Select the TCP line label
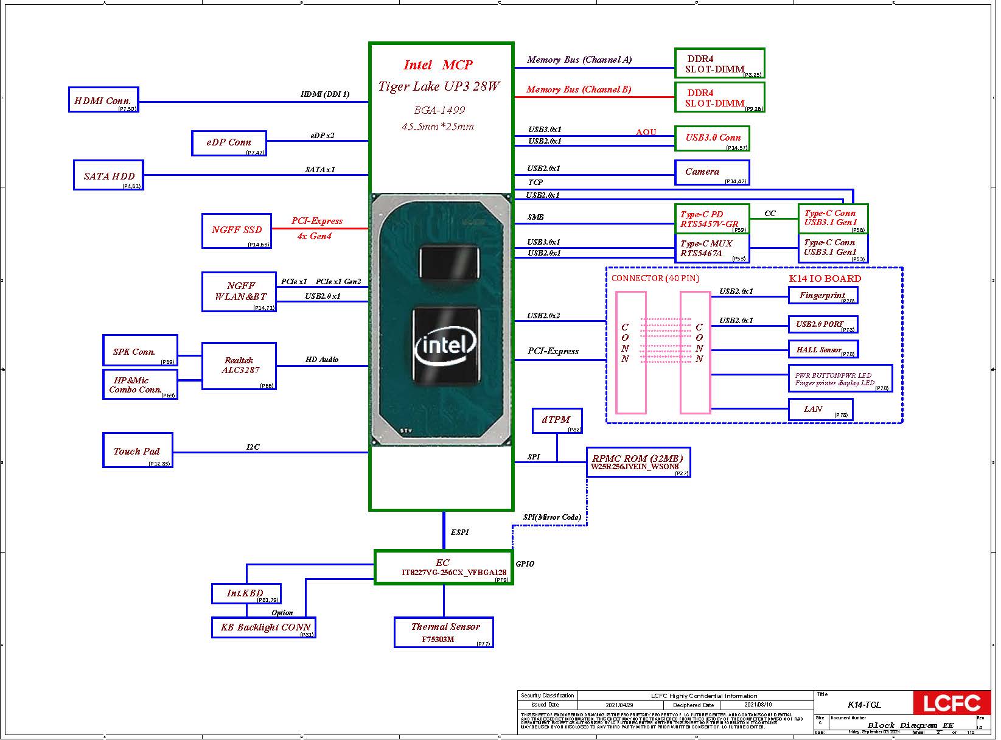Image resolution: width=1001 pixels, height=740 pixels. pos(535,183)
